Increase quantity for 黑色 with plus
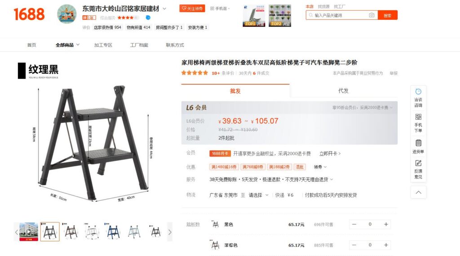460x256 pixels. (386, 224)
